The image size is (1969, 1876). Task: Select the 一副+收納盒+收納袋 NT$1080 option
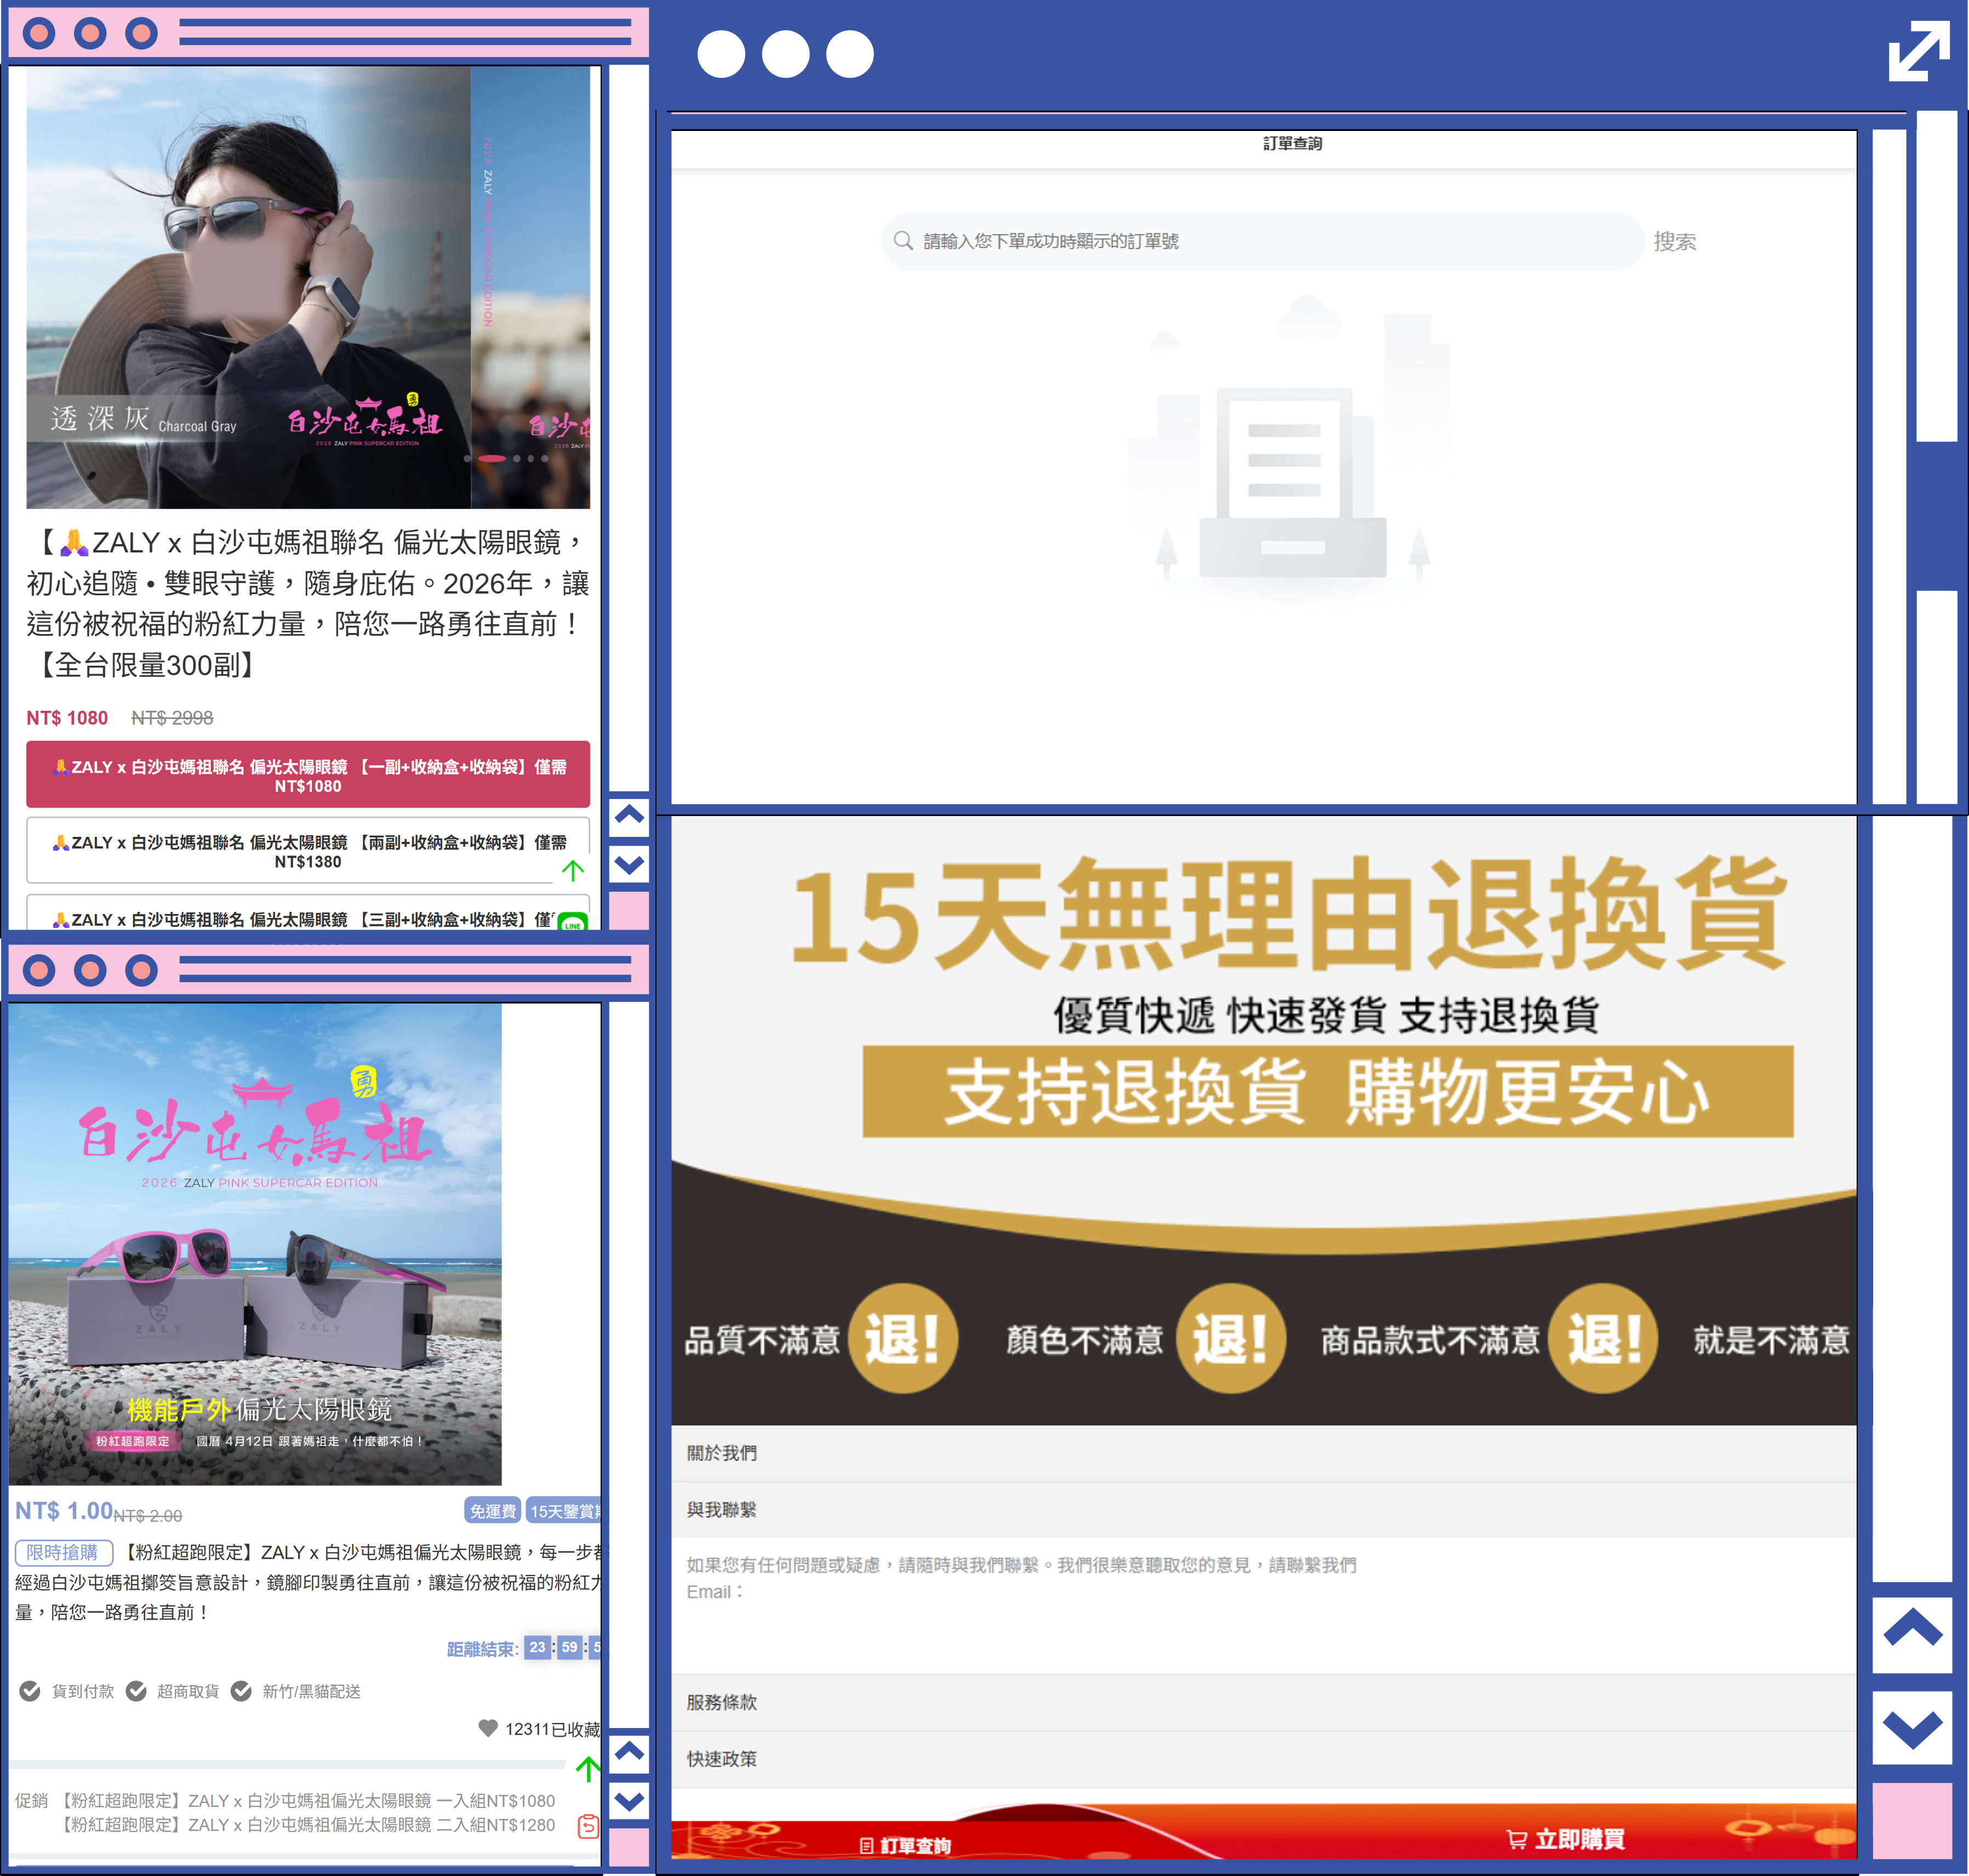(x=308, y=775)
